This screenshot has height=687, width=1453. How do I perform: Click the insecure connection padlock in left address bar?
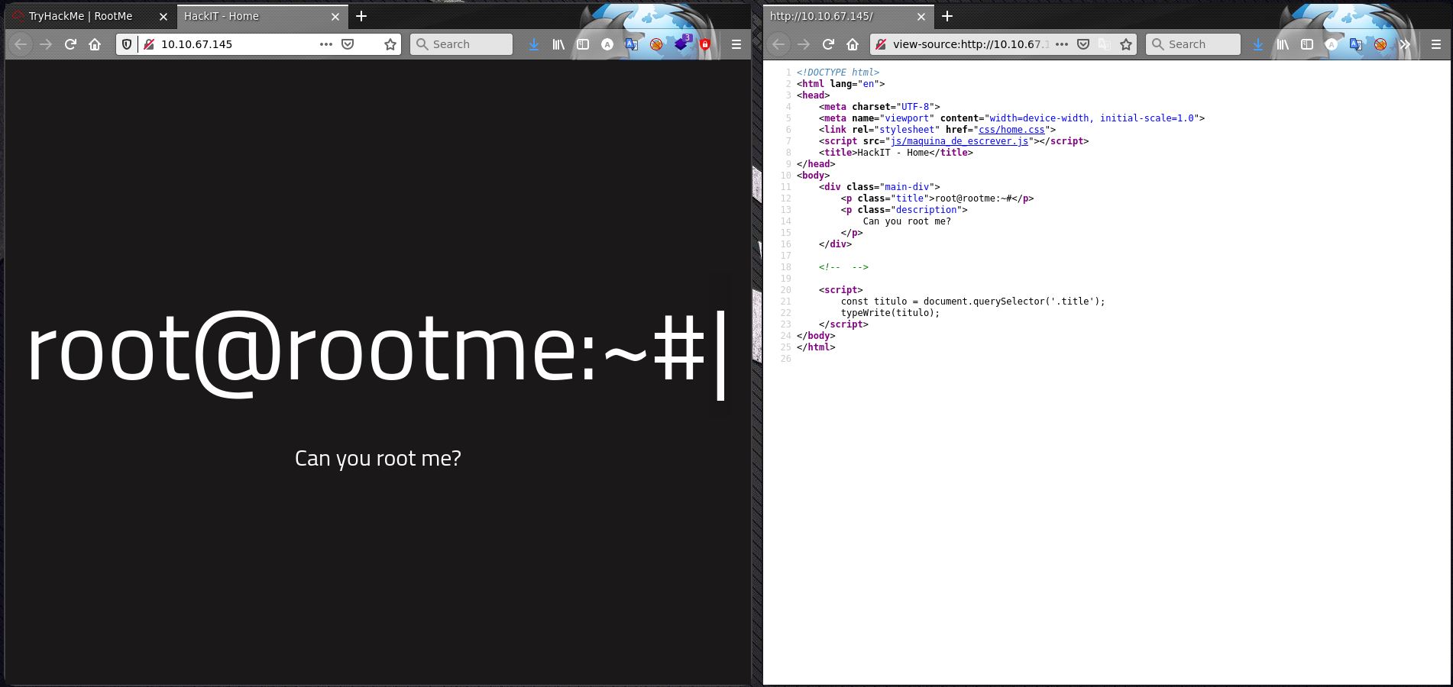(x=149, y=44)
